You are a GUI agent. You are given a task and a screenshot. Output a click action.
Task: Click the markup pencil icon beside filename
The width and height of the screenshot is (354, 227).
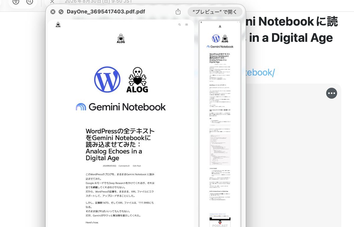[x=61, y=12]
